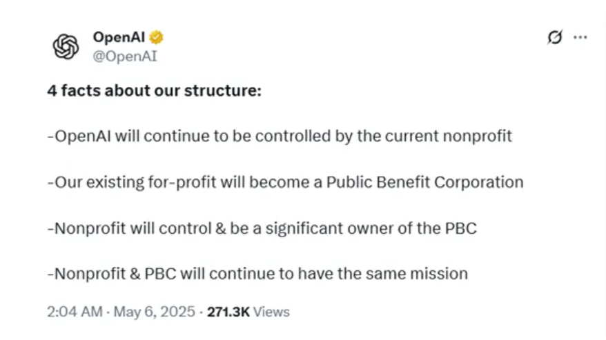Click 'nonprofit' at the end of the first fact
Screen dimensions: 606x340
pyautogui.click(x=479, y=136)
